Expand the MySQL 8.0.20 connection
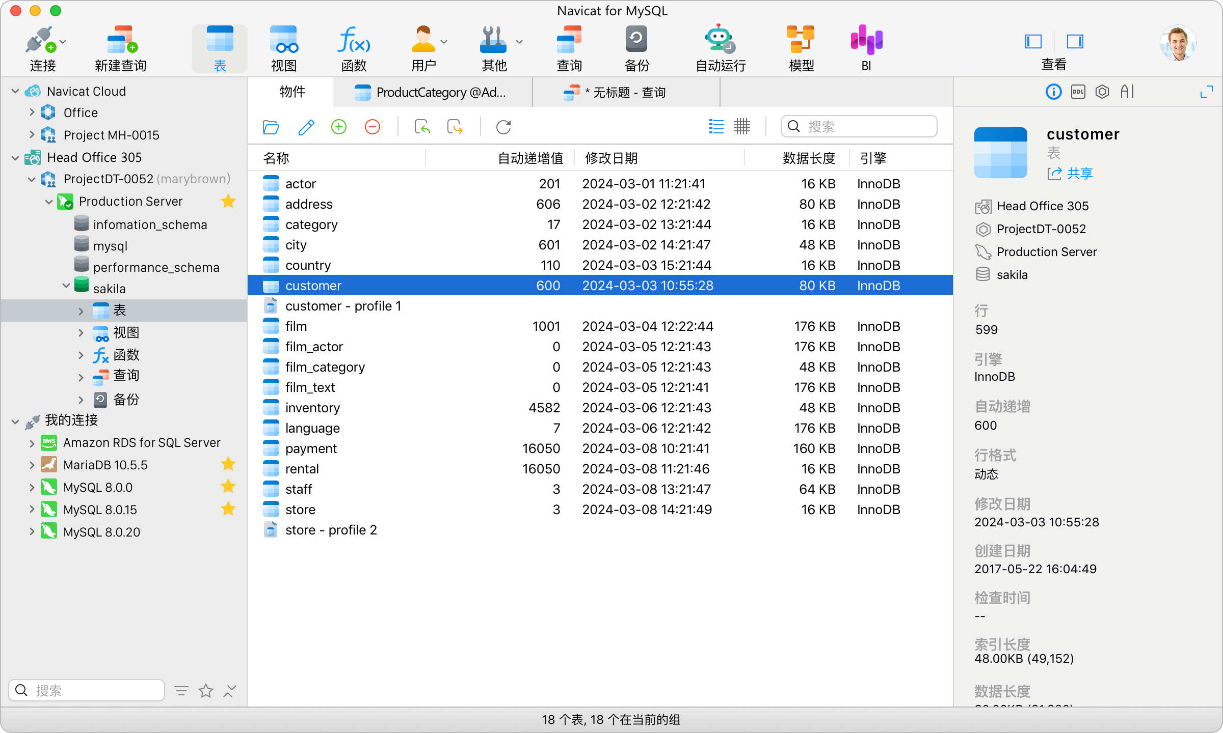The image size is (1223, 733). coord(31,531)
